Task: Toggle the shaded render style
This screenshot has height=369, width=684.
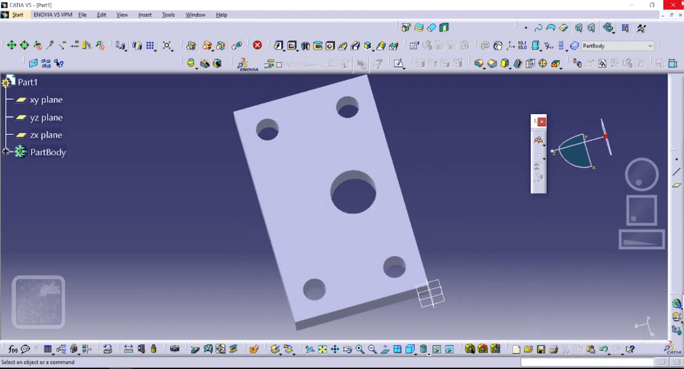Action: [410, 349]
